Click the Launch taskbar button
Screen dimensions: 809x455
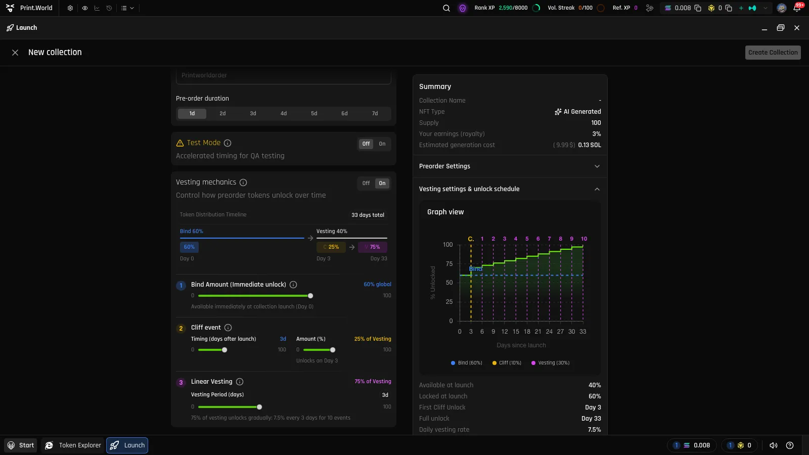pyautogui.click(x=127, y=445)
